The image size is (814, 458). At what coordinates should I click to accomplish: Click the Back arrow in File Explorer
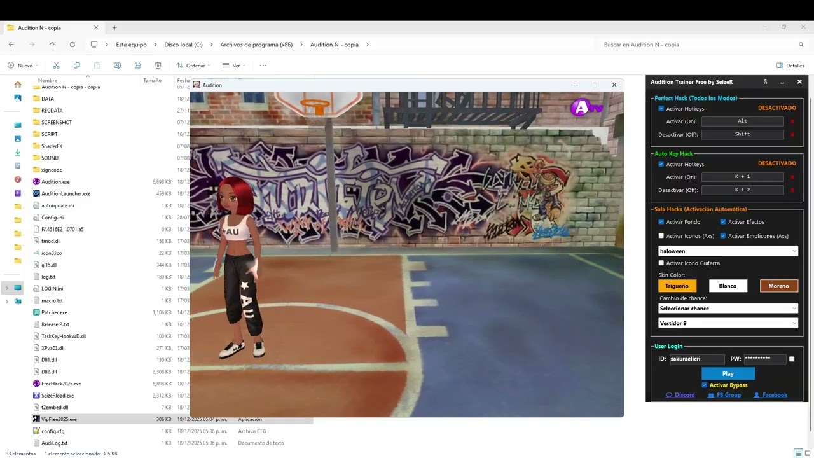click(11, 45)
